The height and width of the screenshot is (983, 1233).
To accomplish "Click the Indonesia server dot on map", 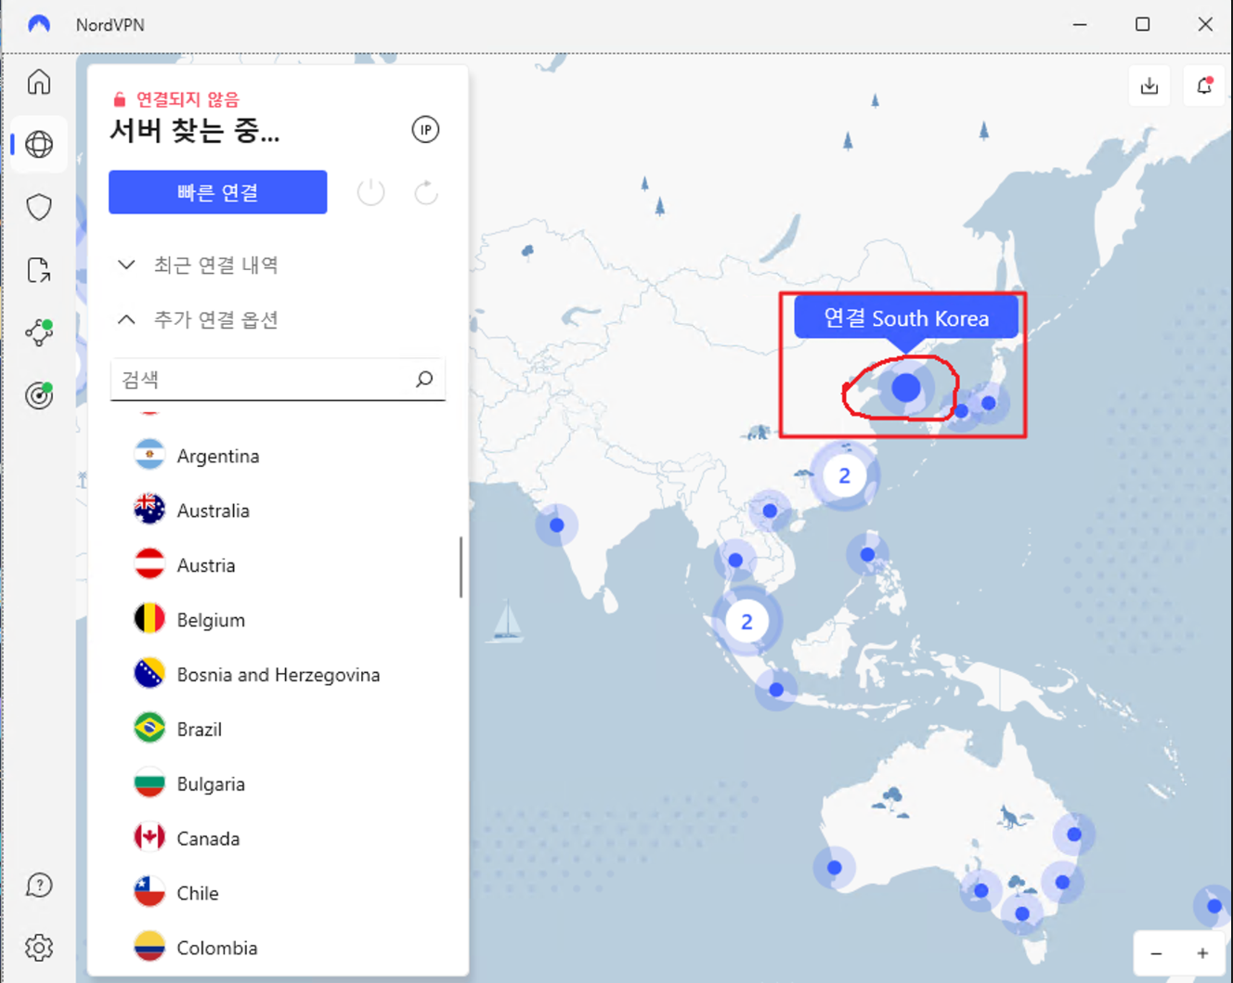I will [776, 690].
